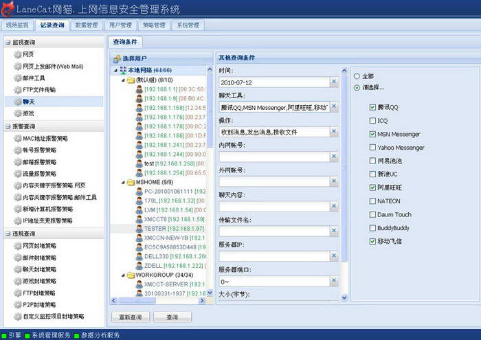Click the gear icon beside FTP文件传输
Image resolution: width=481 pixels, height=340 pixels.
point(18,90)
